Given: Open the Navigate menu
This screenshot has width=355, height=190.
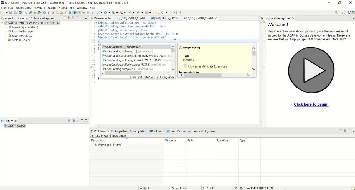Looking at the screenshot, I should (39, 8).
